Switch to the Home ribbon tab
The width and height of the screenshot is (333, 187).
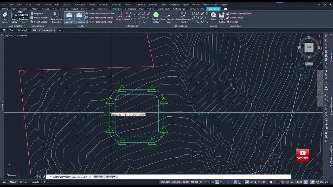pyautogui.click(x=5, y=9)
